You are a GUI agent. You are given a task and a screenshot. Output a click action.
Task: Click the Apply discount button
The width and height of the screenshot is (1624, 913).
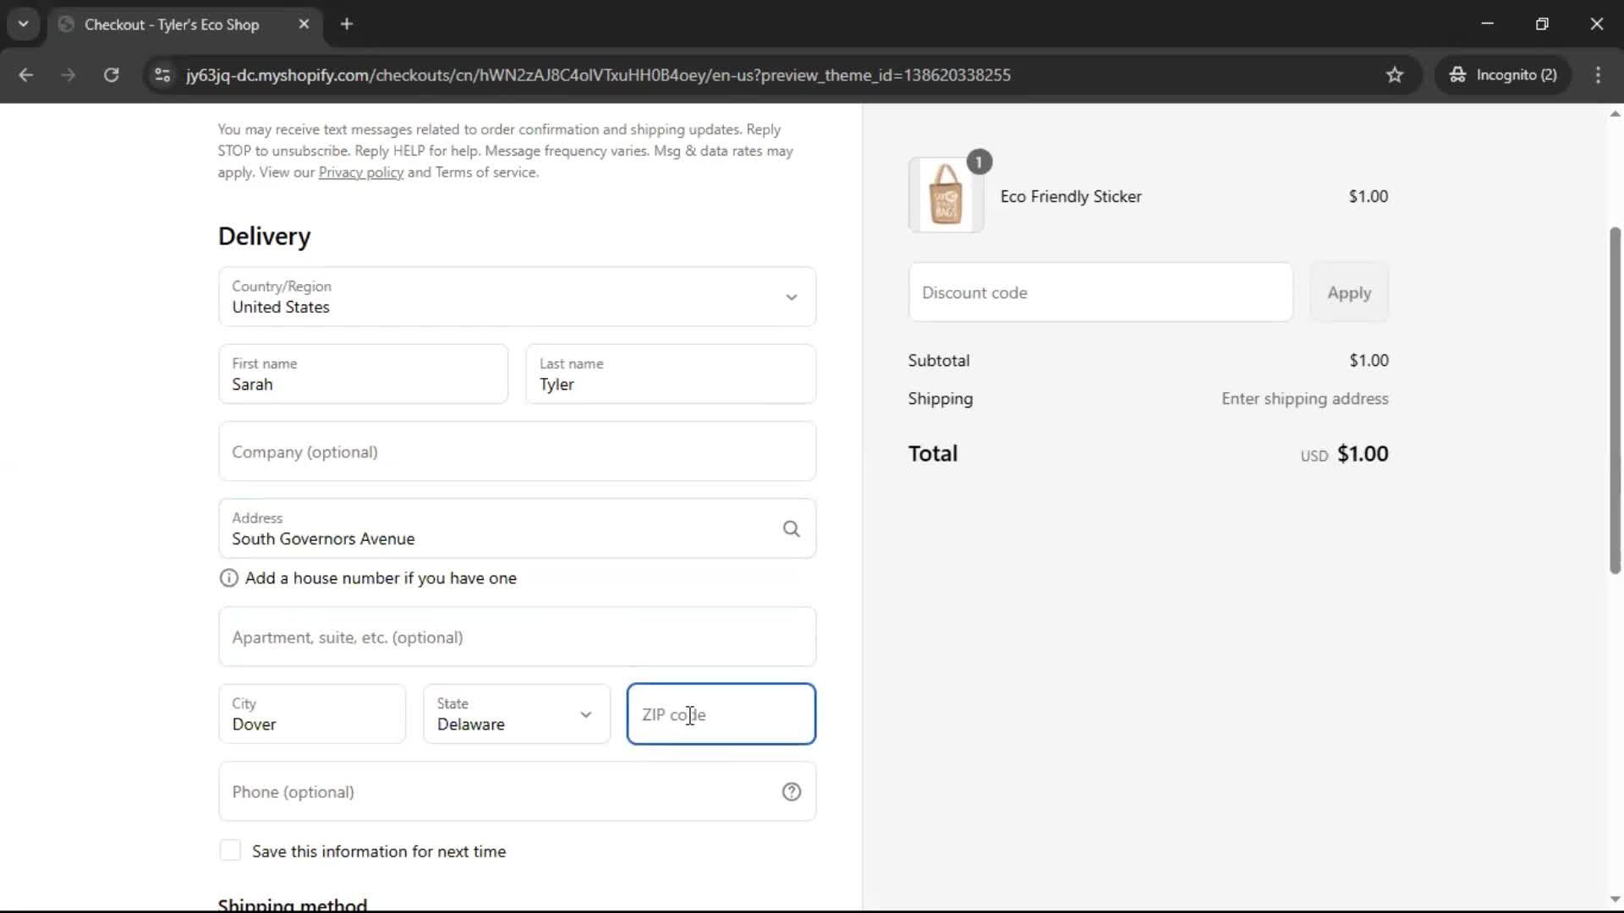click(1348, 292)
